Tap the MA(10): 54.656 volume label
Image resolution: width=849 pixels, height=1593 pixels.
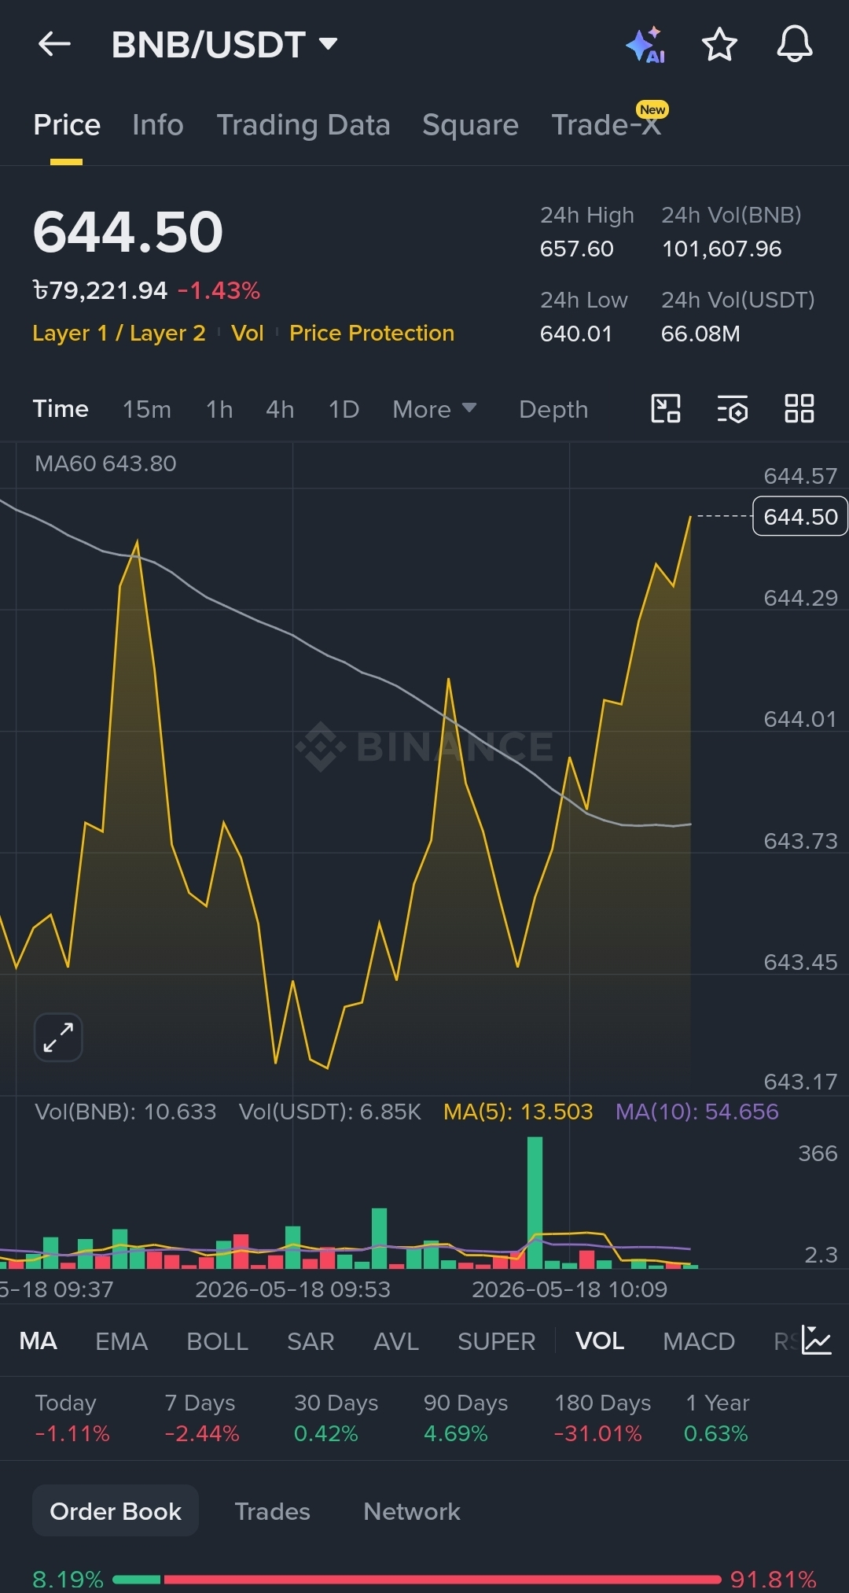coord(697,1112)
